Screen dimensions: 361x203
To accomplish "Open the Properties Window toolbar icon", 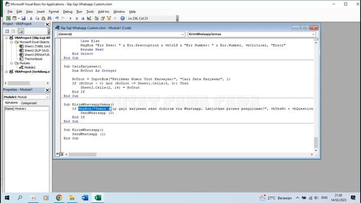I will click(x=103, y=18).
